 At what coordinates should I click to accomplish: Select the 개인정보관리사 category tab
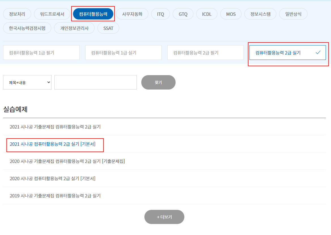pyautogui.click(x=74, y=28)
